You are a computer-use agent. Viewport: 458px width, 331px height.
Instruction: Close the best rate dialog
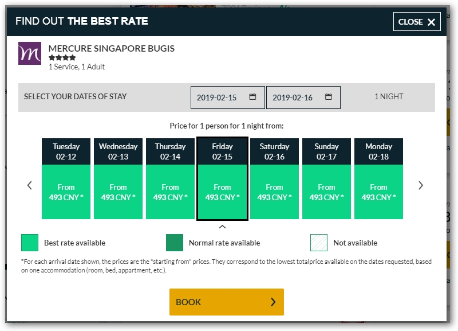(417, 22)
